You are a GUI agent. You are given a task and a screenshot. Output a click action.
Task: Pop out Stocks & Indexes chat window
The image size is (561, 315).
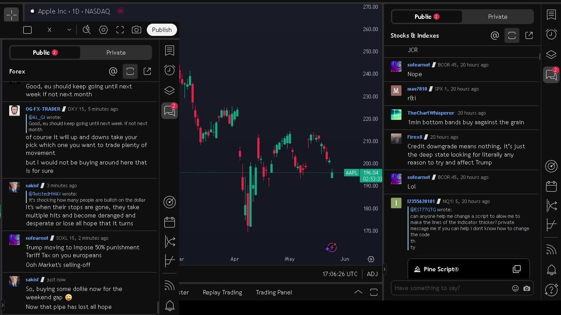(x=529, y=35)
